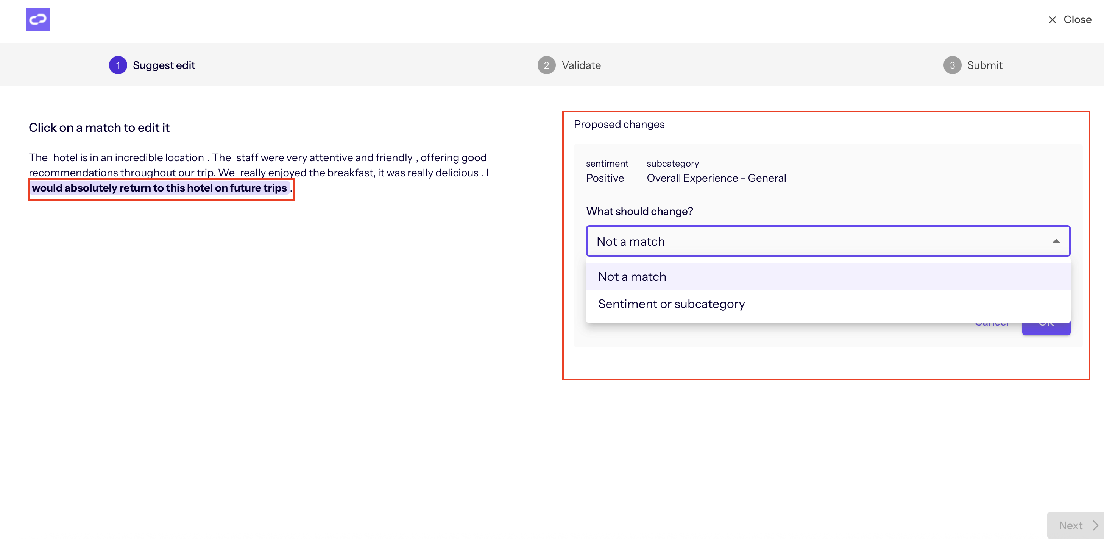This screenshot has height=539, width=1104.
Task: Select step 1 circle Suggest edit
Action: 118,65
